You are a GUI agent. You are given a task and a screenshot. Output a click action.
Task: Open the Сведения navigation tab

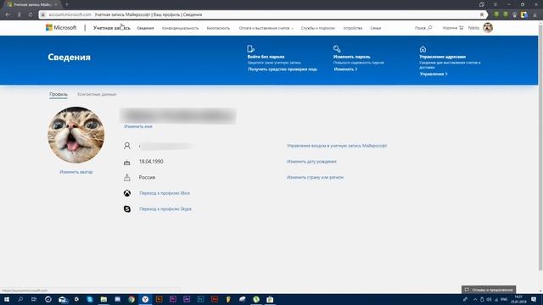pyautogui.click(x=145, y=28)
